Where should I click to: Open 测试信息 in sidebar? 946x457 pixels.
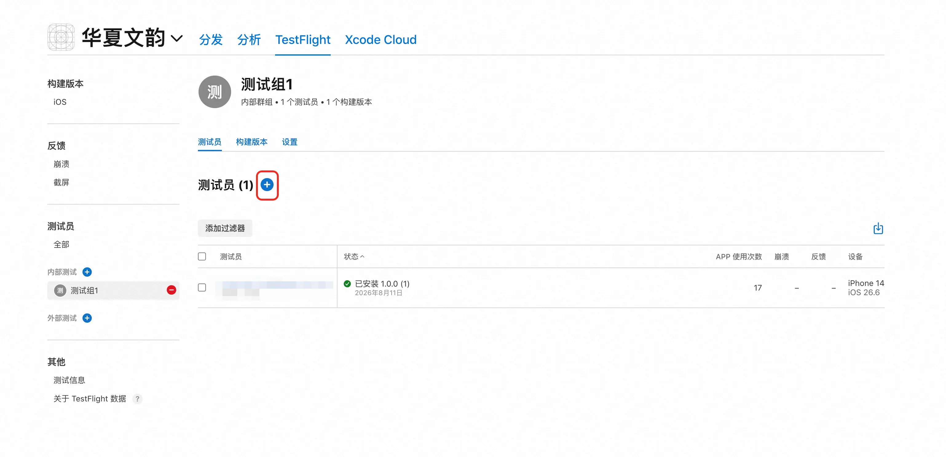pos(69,380)
